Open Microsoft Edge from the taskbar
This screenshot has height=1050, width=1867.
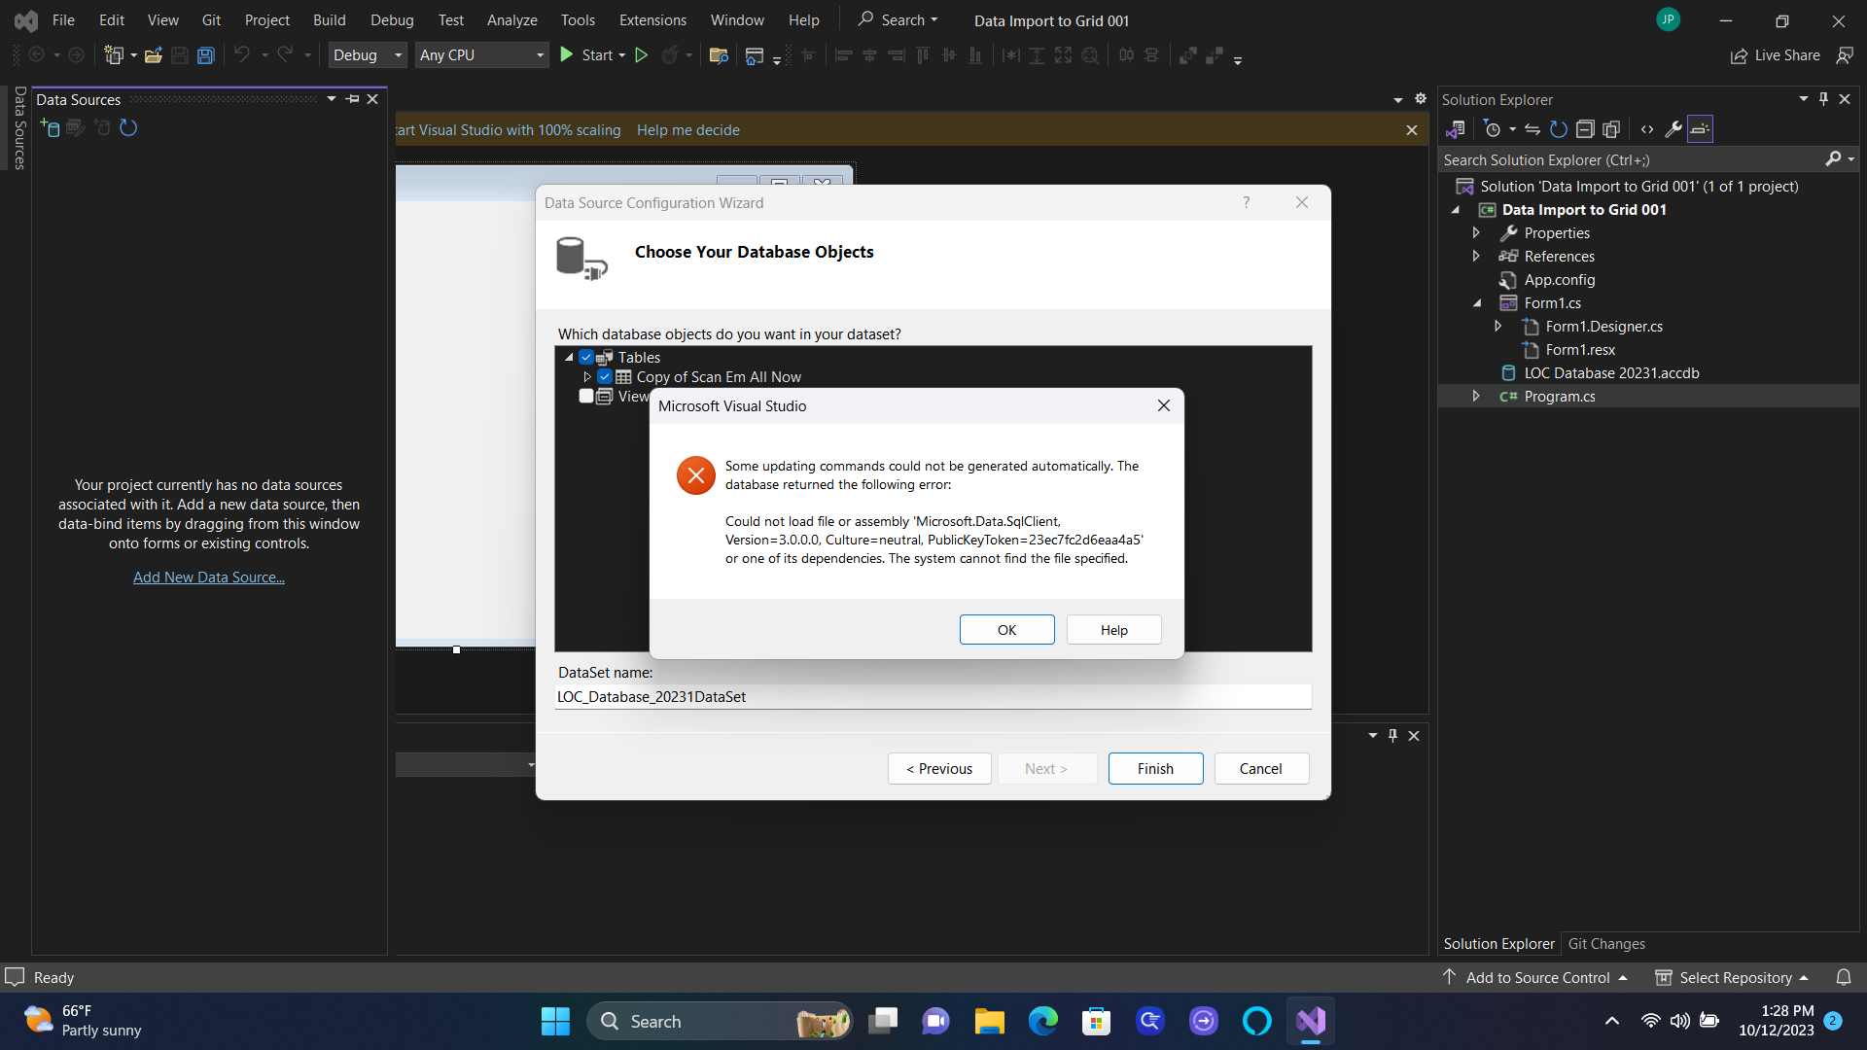point(1042,1022)
